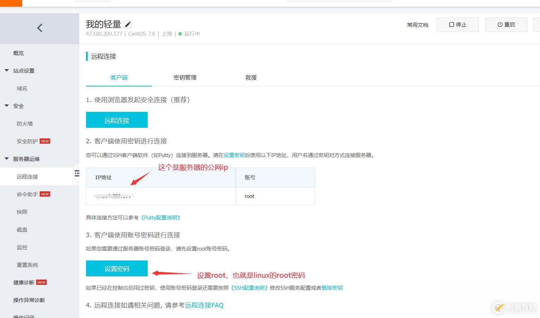
Task: Edit instance name via pencil icon
Action: 128,24
